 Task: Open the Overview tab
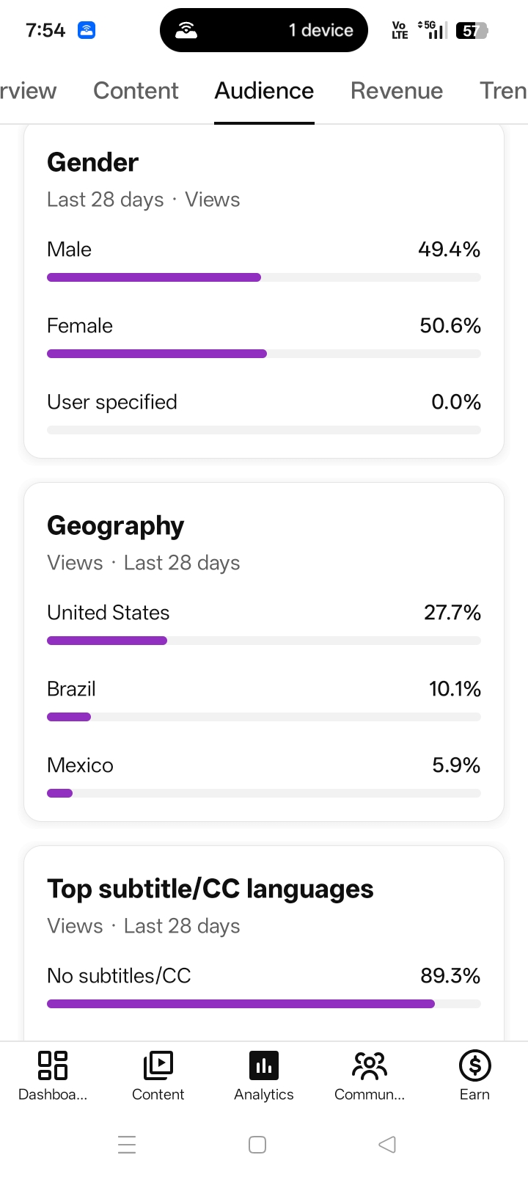tap(28, 90)
